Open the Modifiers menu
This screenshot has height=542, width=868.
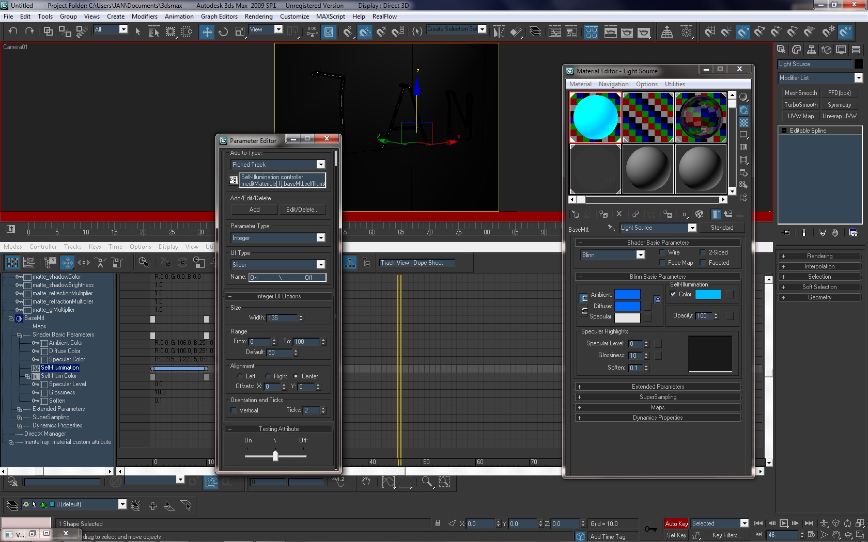[145, 17]
